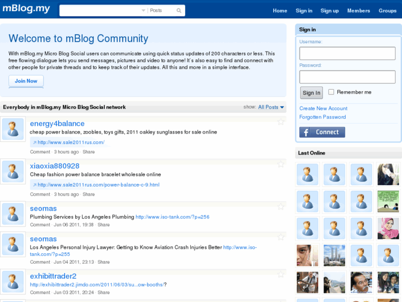Favorite xiaoxia880928 post with star icon
Image resolution: width=402 pixels, height=302 pixels.
click(281, 164)
